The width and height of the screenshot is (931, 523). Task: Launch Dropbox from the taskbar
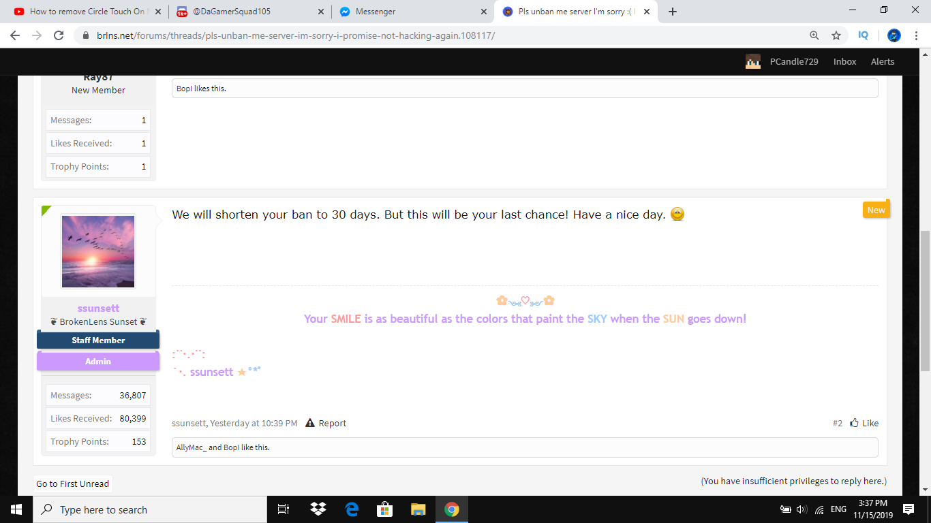[x=318, y=509]
